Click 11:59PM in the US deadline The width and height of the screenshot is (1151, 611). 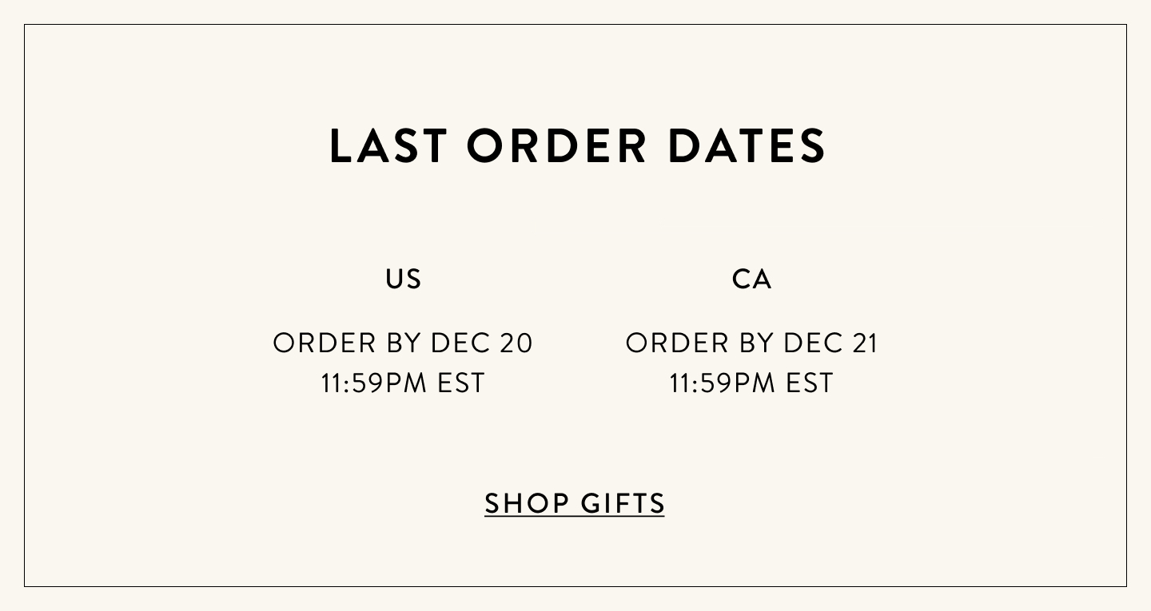(374, 383)
